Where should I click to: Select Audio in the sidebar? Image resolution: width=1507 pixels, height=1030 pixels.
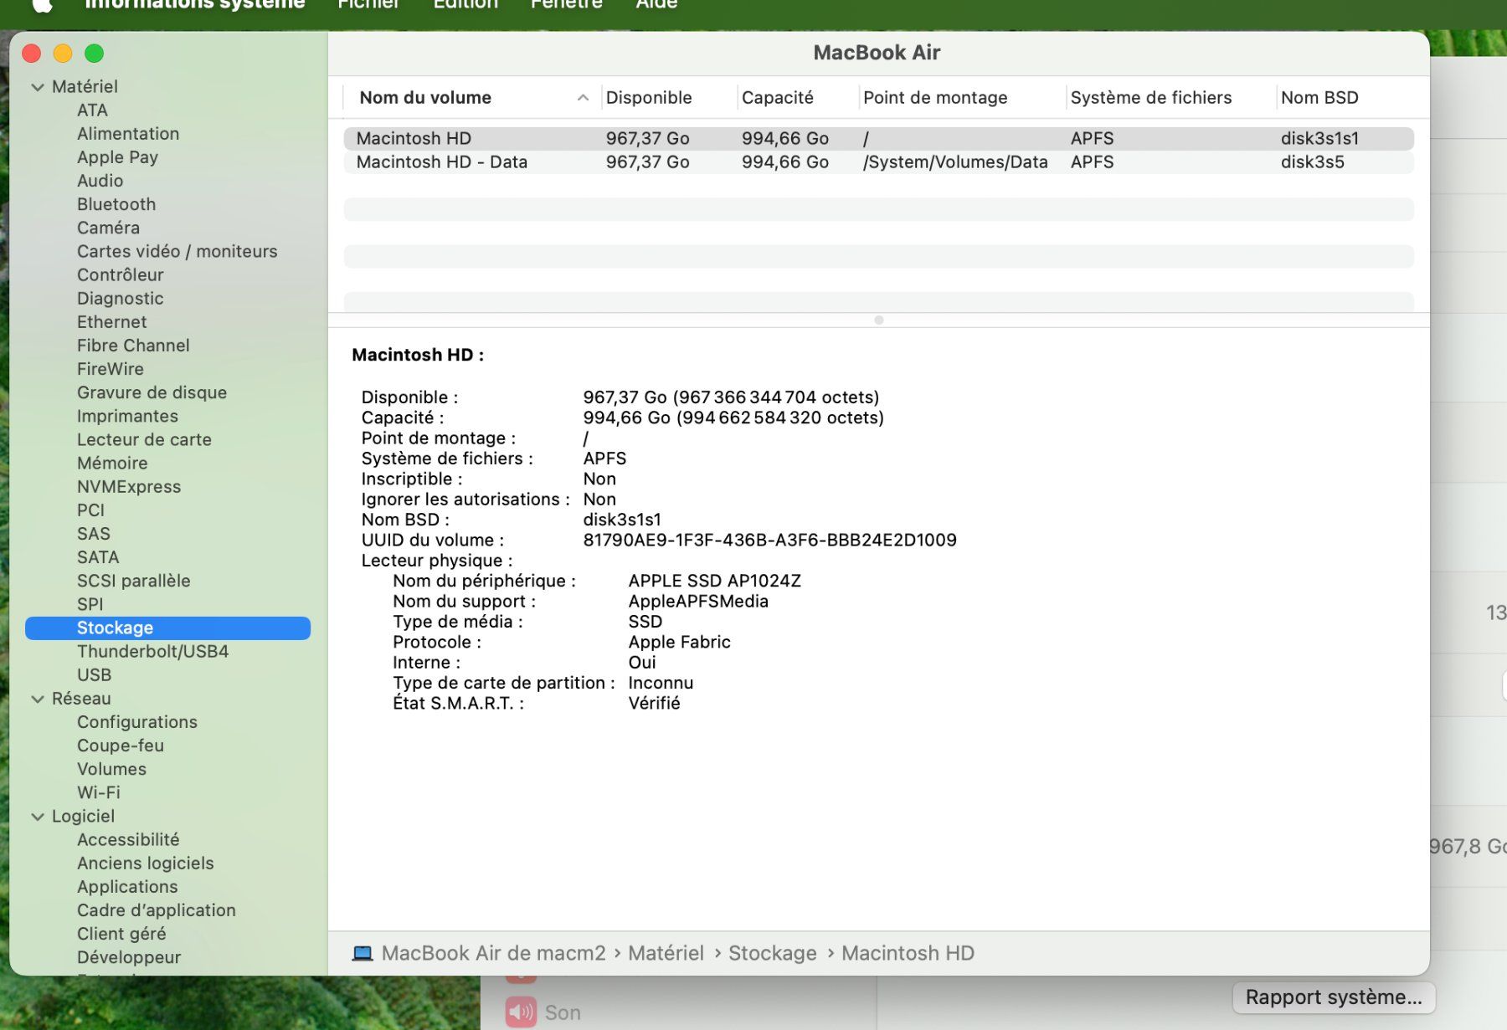100,181
